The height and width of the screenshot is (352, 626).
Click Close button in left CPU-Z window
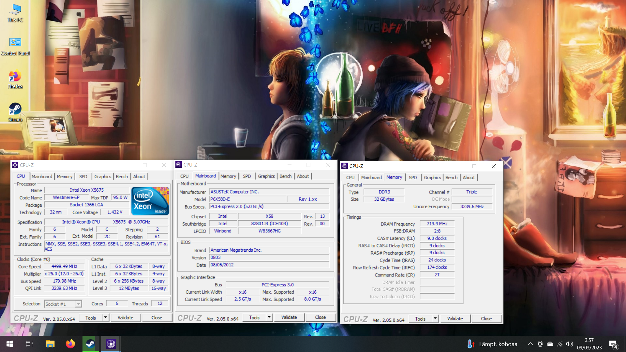click(157, 317)
